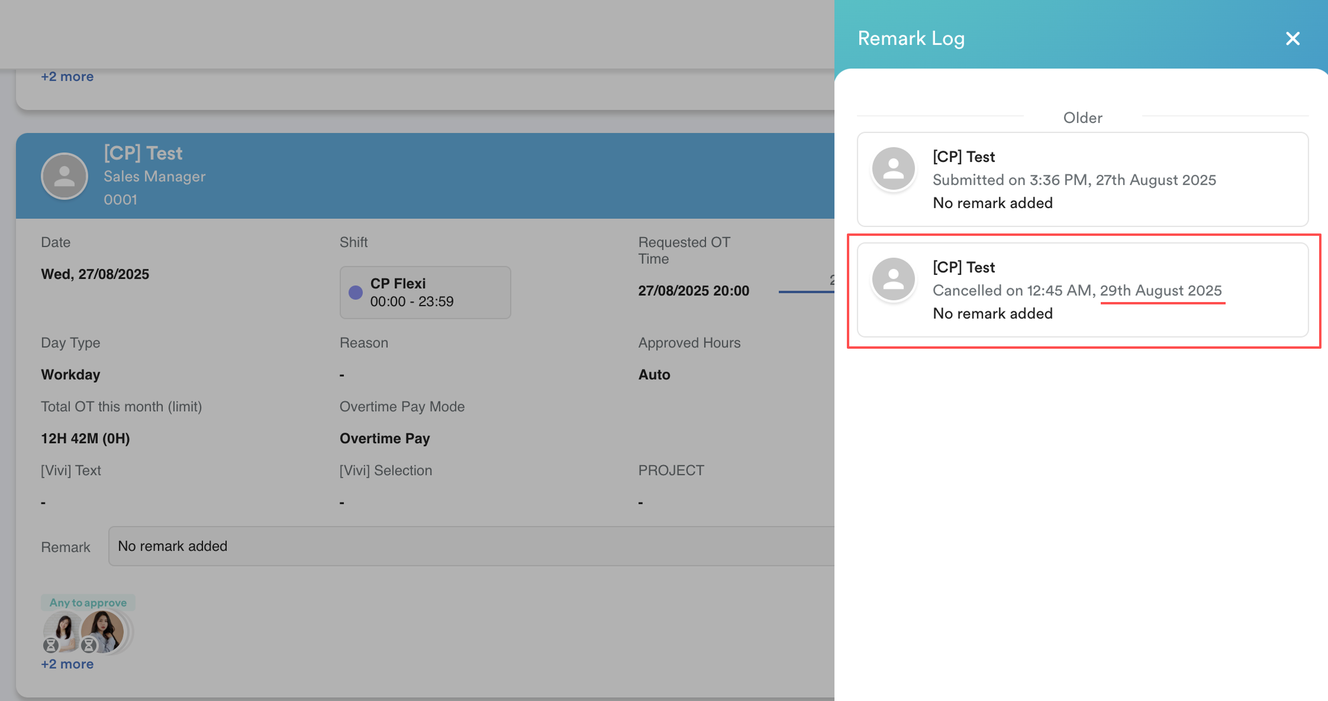Click purple dot on CP Flexi shift
This screenshot has height=701, width=1328.
pyautogui.click(x=355, y=293)
